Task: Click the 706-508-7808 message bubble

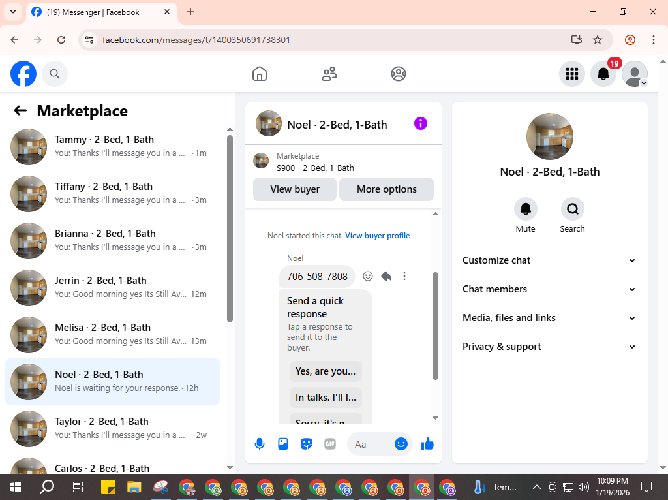Action: tap(318, 276)
